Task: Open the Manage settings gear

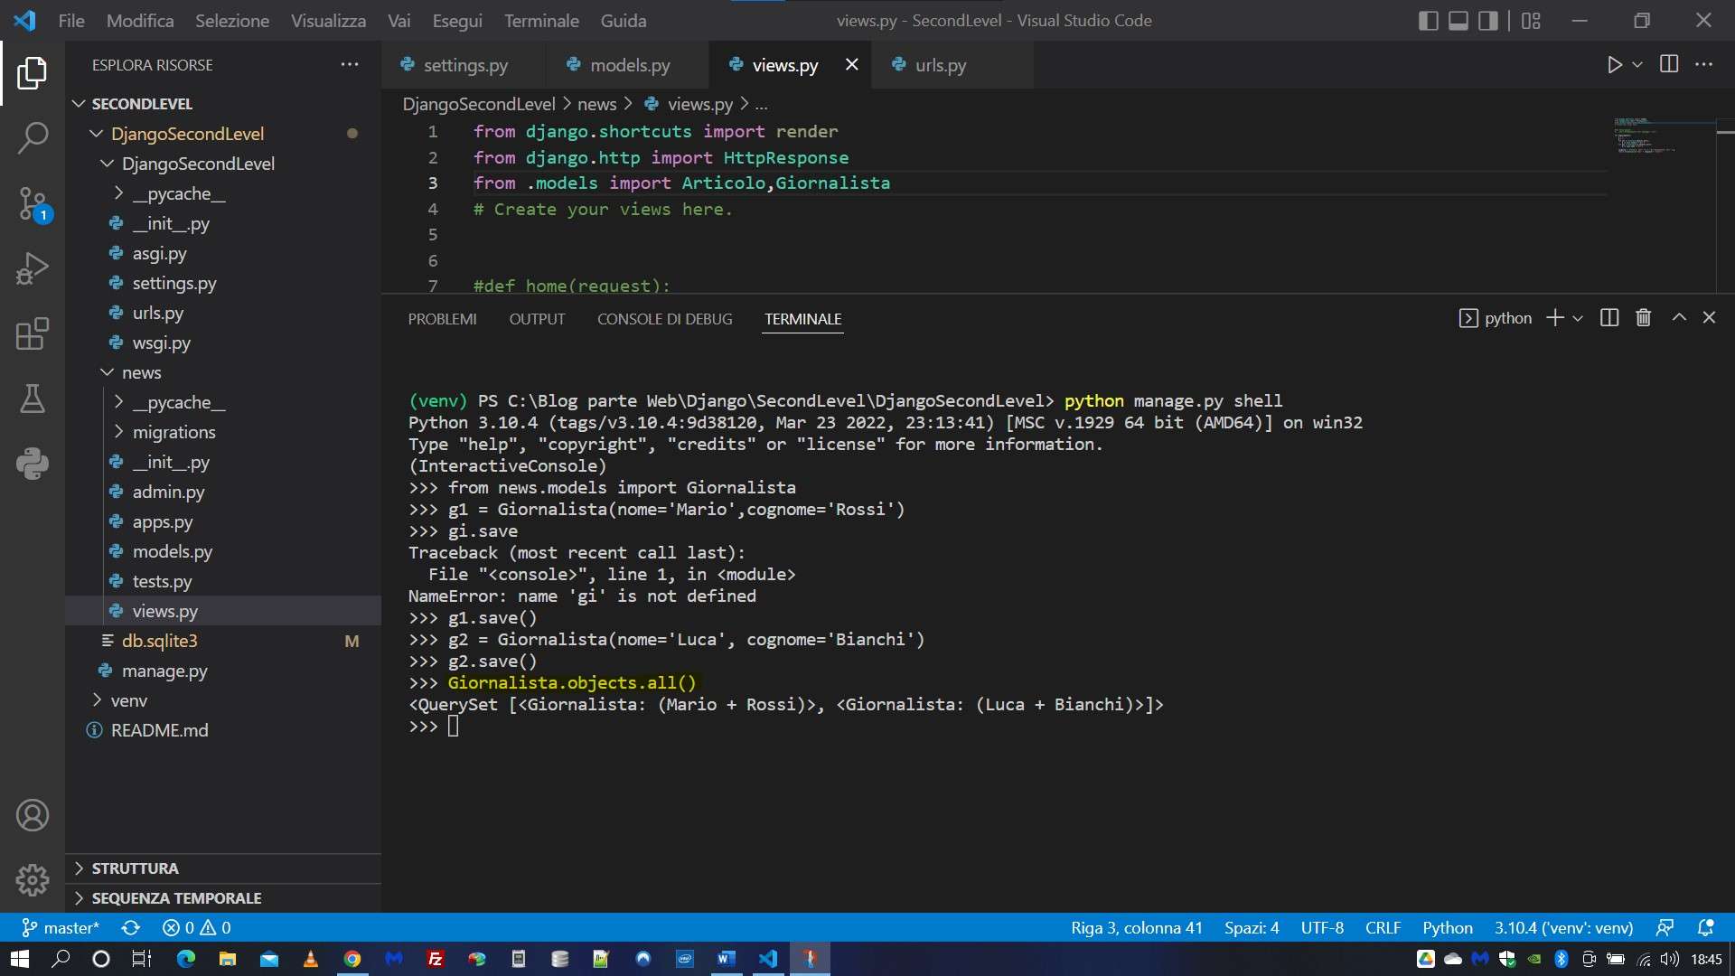Action: coord(33,879)
